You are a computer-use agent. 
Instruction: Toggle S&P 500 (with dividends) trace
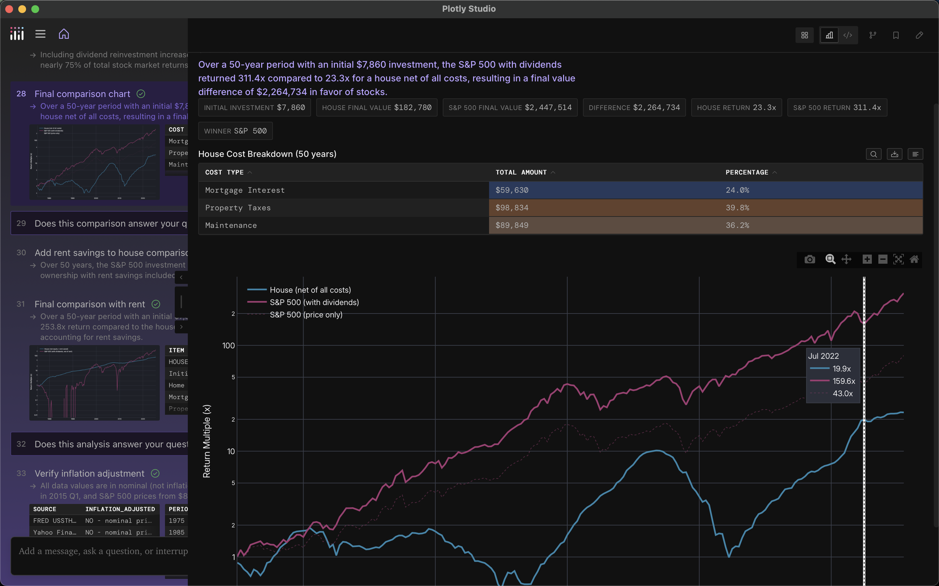(303, 302)
